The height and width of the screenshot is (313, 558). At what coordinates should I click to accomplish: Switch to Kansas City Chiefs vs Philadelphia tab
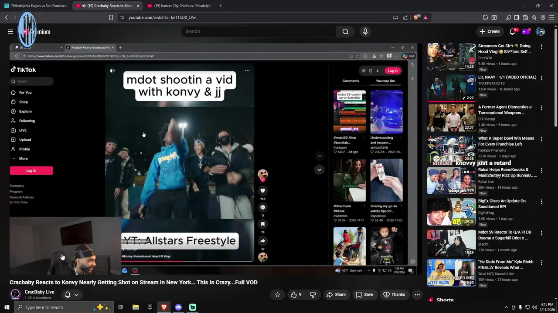point(179,6)
